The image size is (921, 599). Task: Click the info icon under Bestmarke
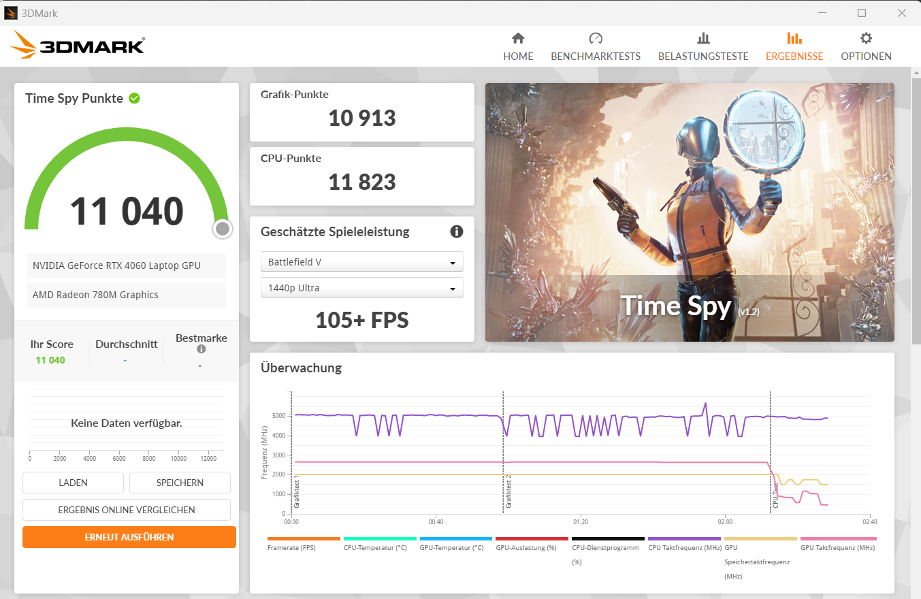click(x=201, y=349)
